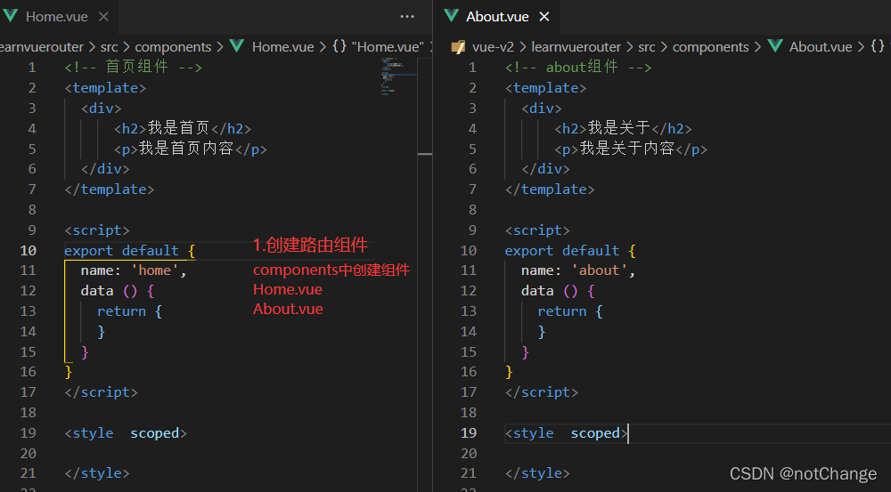Click line number 10 in Home.vue
Screen dimensions: 891x492
28,250
